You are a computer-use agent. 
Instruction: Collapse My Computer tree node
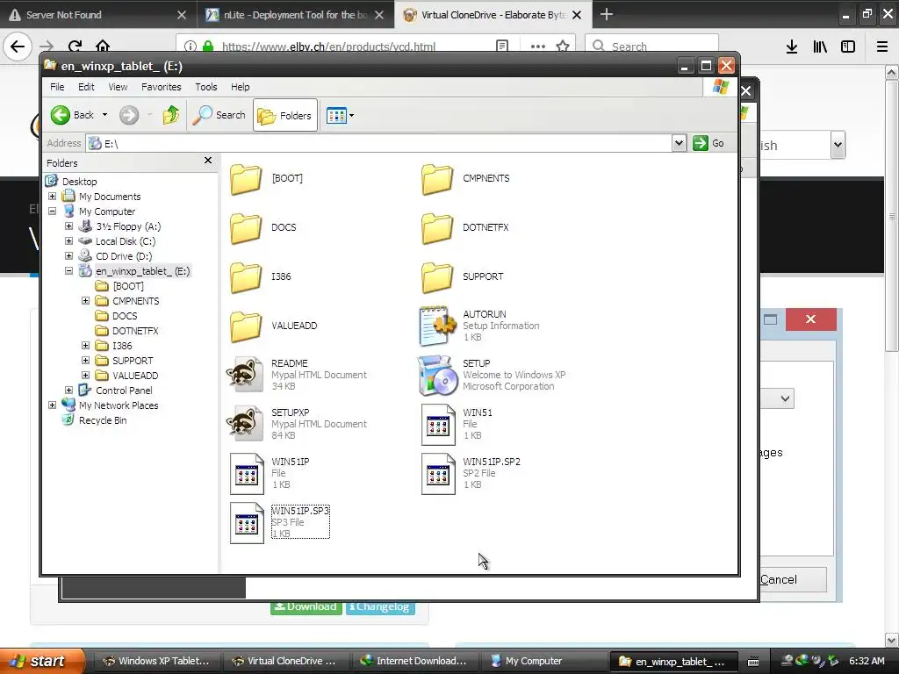pos(52,212)
